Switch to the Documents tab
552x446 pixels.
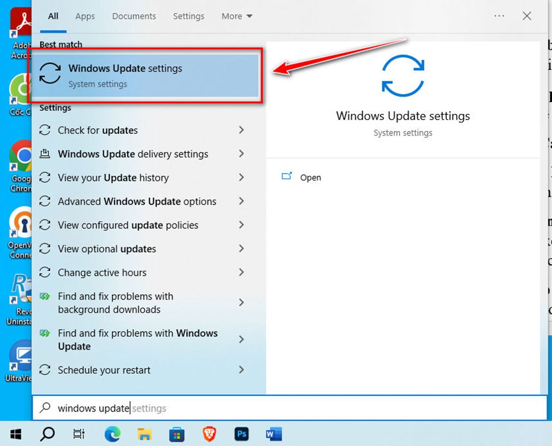[x=134, y=16]
